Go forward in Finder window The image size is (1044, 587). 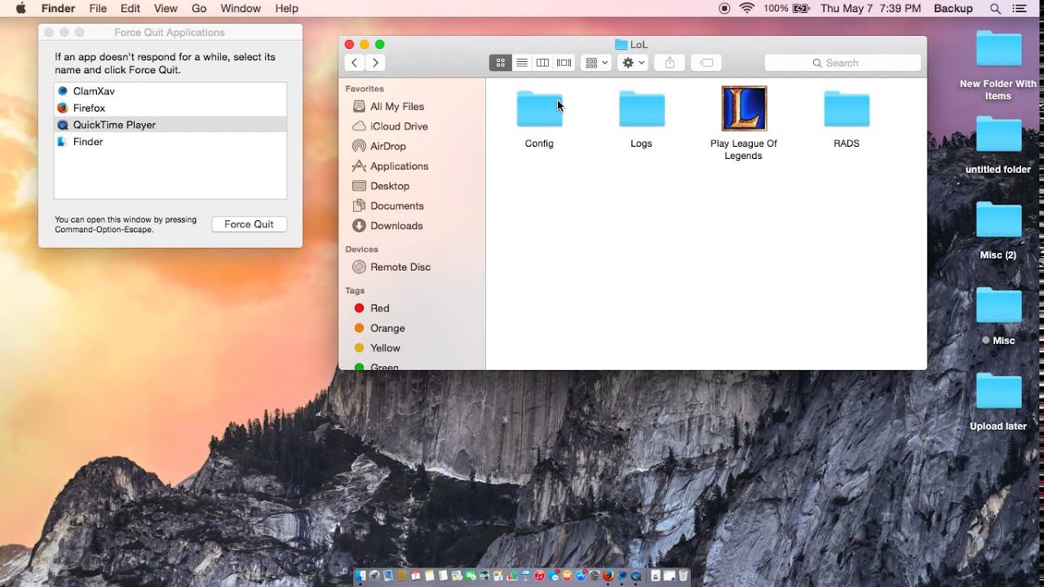tap(375, 63)
